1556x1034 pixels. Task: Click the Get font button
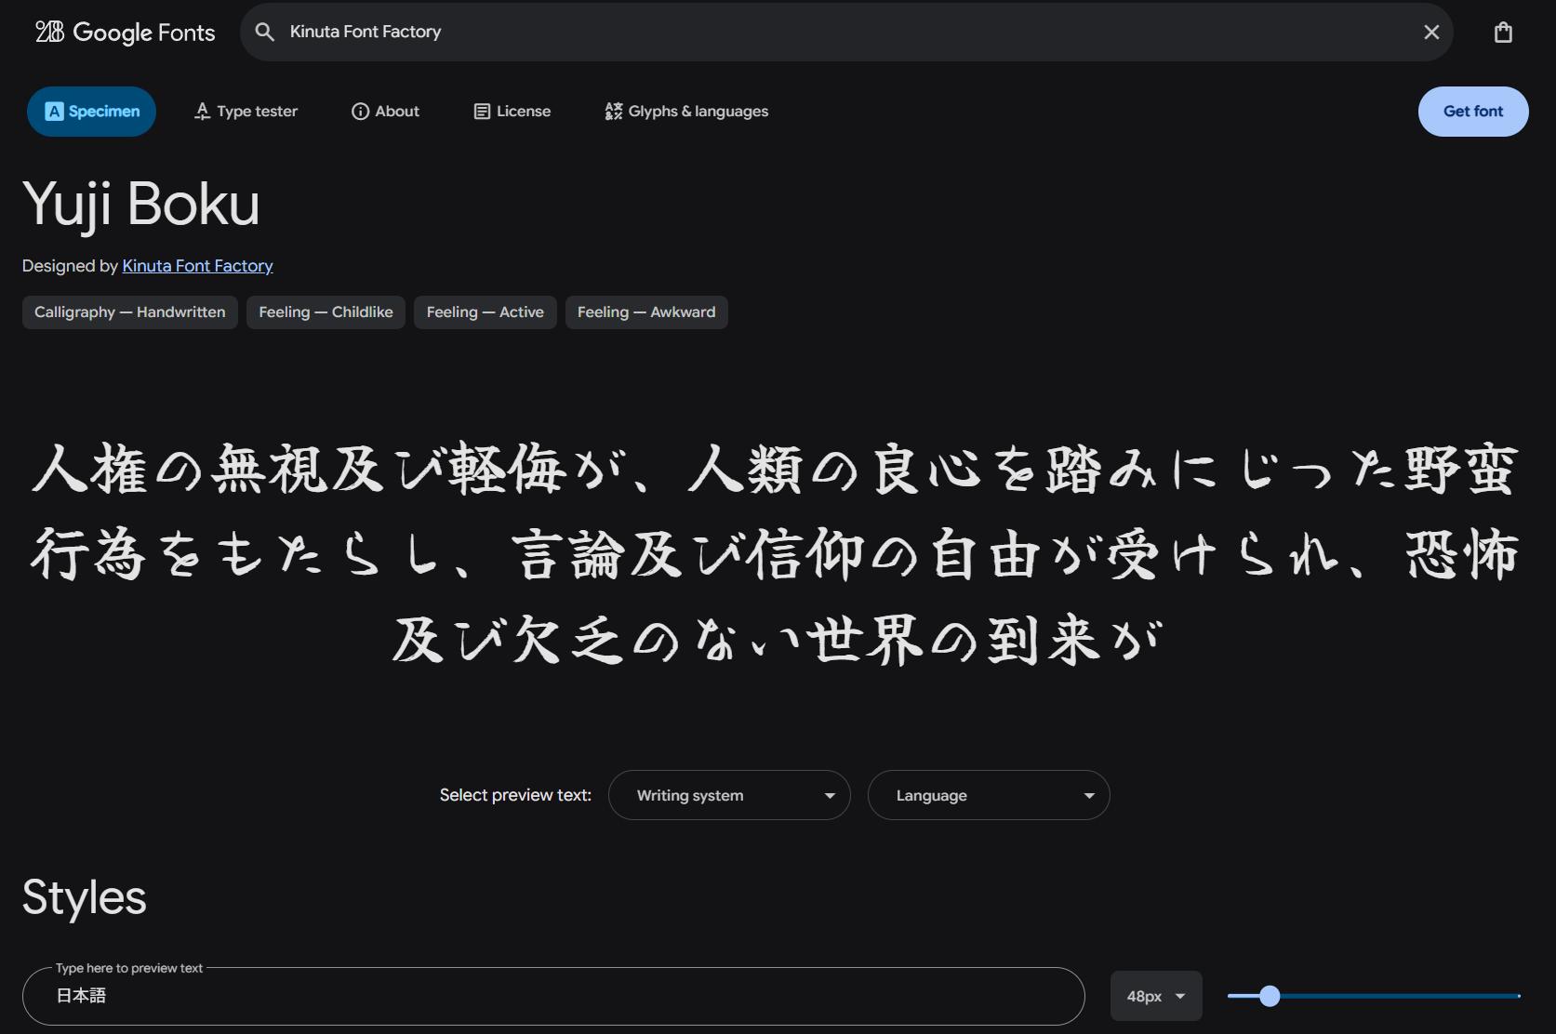tap(1472, 111)
